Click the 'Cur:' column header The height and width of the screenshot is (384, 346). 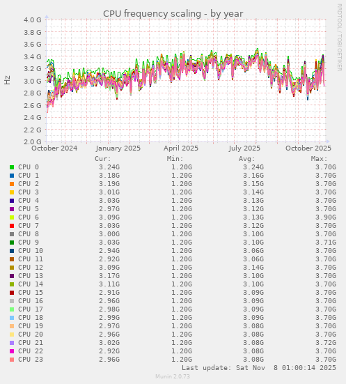[x=103, y=159]
